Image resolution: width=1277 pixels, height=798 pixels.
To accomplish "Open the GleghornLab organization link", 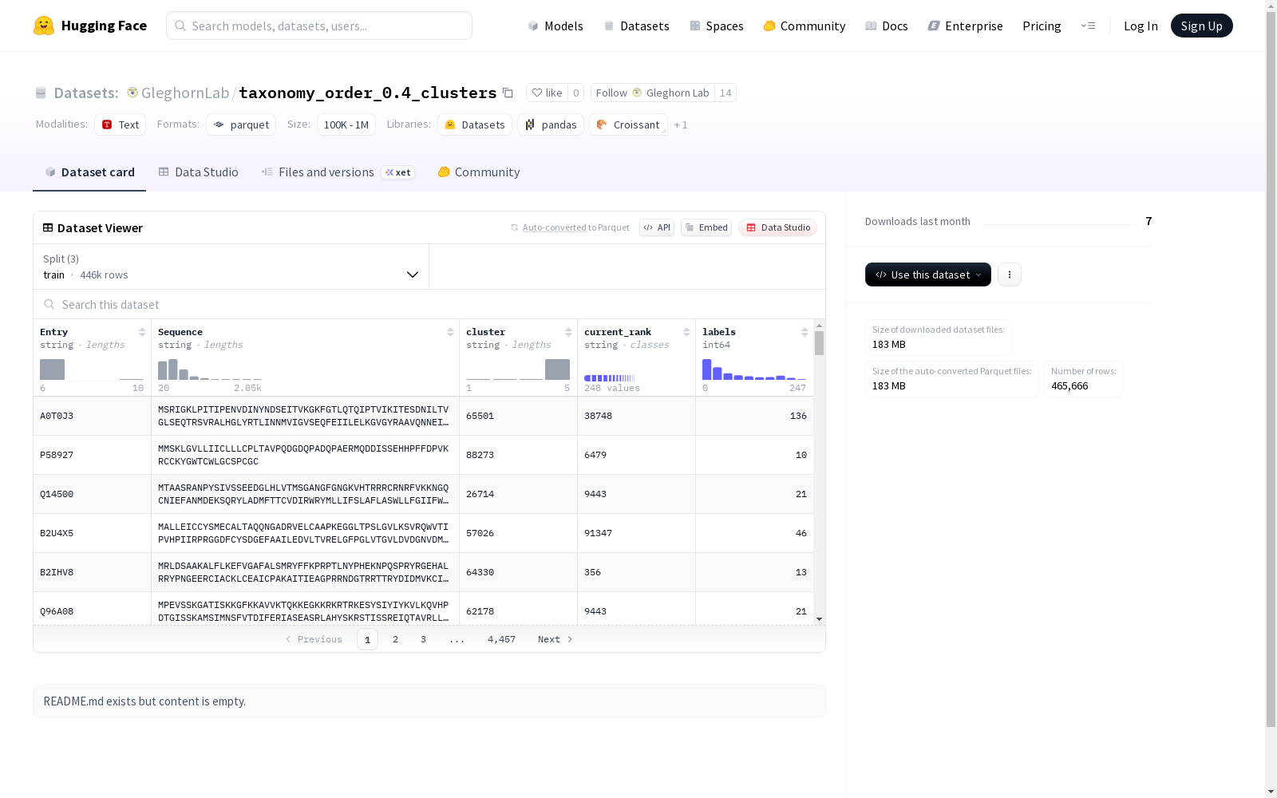I will click(x=185, y=93).
